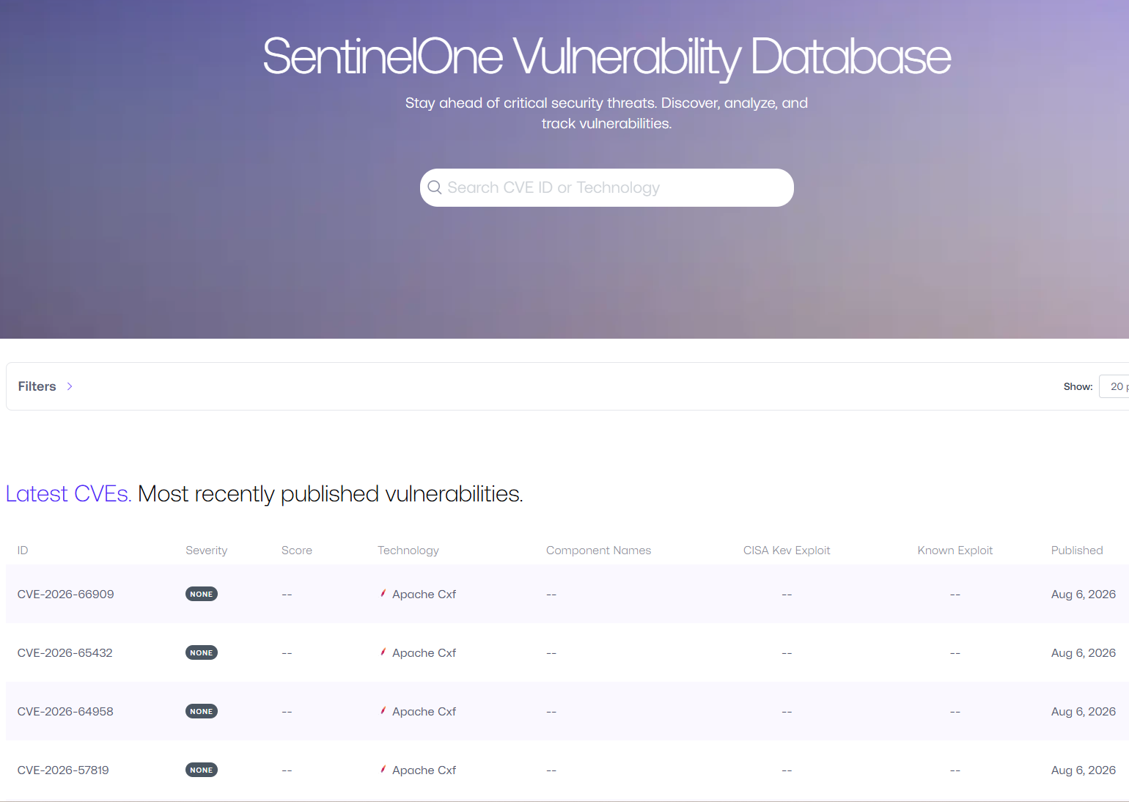Click the Aug 6, 2026 date for CVE-2026-57819
Image resolution: width=1129 pixels, height=802 pixels.
point(1084,770)
